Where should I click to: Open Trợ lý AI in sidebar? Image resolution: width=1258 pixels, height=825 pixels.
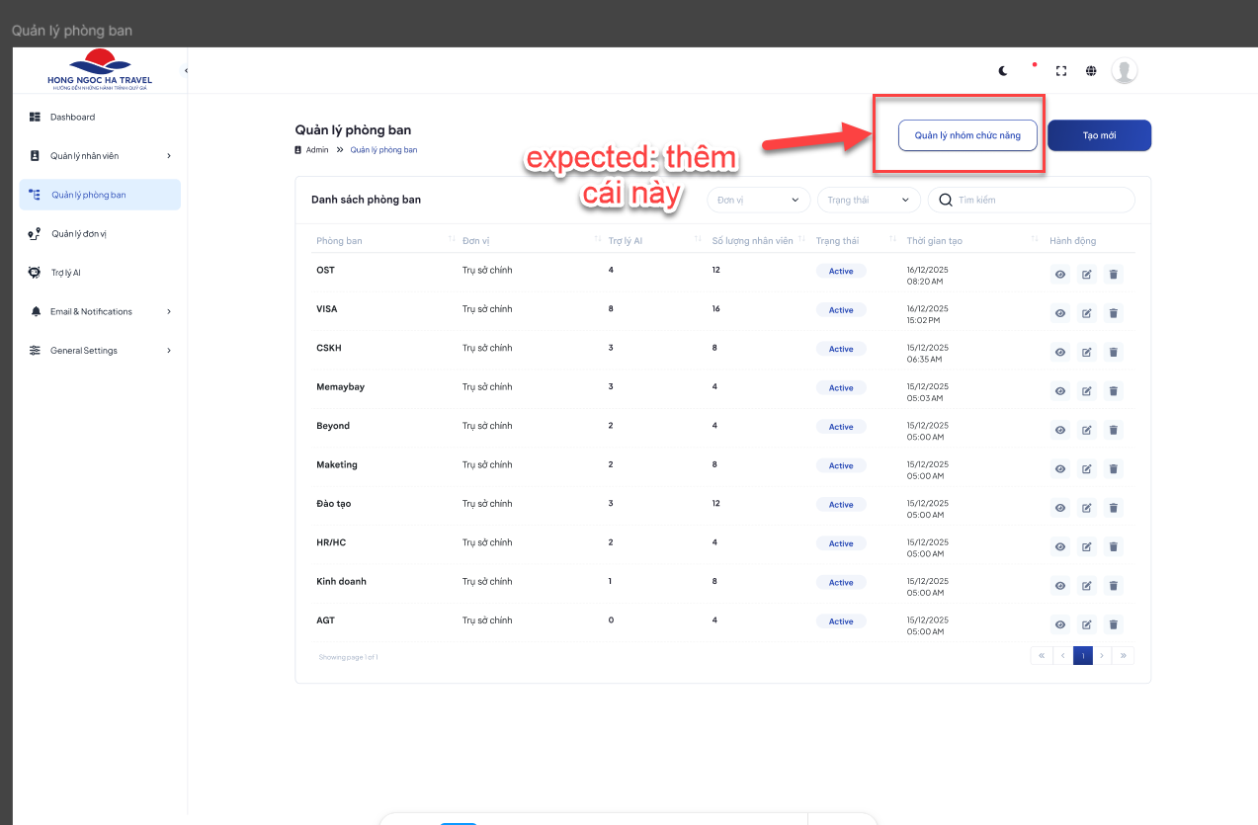click(65, 273)
